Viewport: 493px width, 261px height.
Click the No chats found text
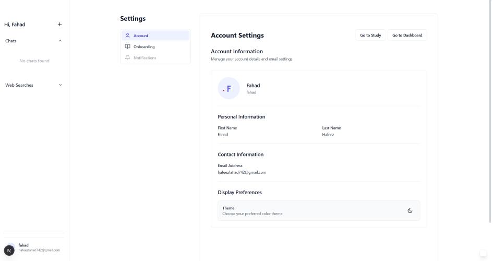tap(34, 61)
